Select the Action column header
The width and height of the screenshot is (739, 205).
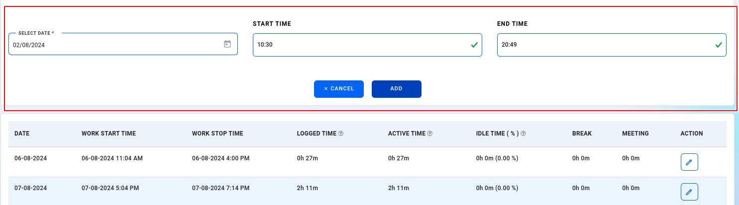[x=692, y=134]
